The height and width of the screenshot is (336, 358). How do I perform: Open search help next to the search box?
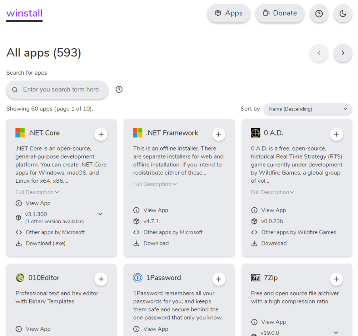(x=119, y=89)
